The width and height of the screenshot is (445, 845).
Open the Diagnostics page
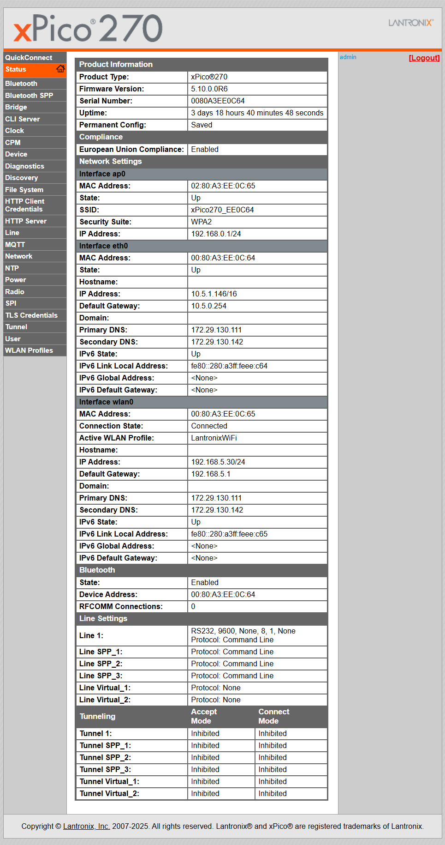pos(35,166)
